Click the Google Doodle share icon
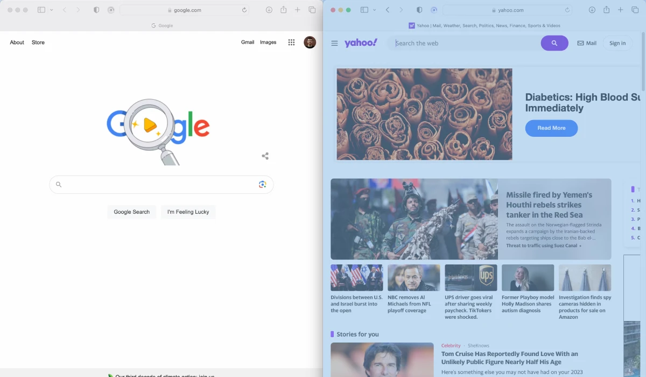 [265, 156]
